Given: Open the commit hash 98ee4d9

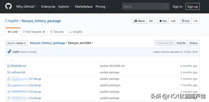Looking at the screenshot, I should [175, 52].
